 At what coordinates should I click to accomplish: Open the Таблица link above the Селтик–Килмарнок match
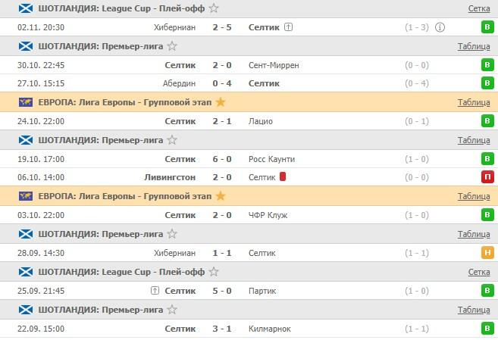coord(474,310)
